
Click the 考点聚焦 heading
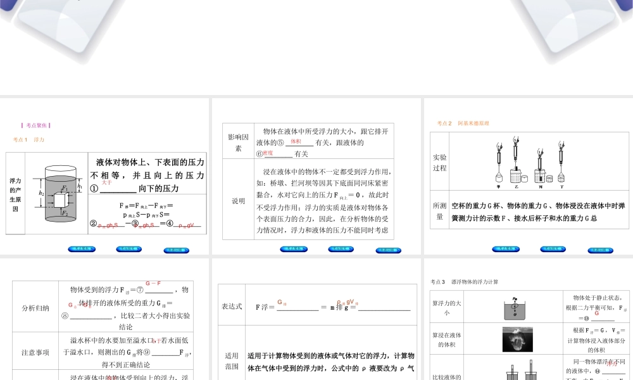click(36, 125)
